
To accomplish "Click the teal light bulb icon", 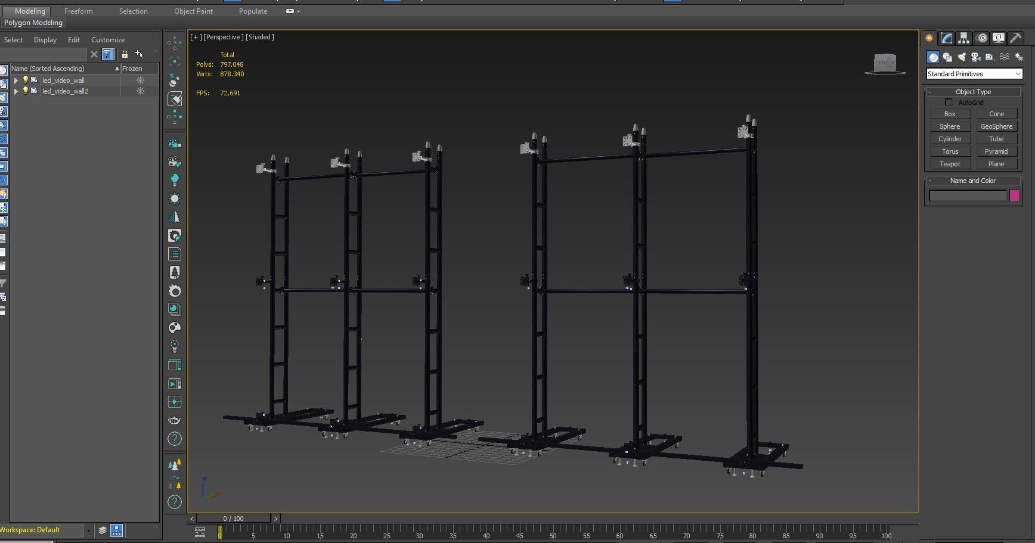I will click(x=175, y=179).
